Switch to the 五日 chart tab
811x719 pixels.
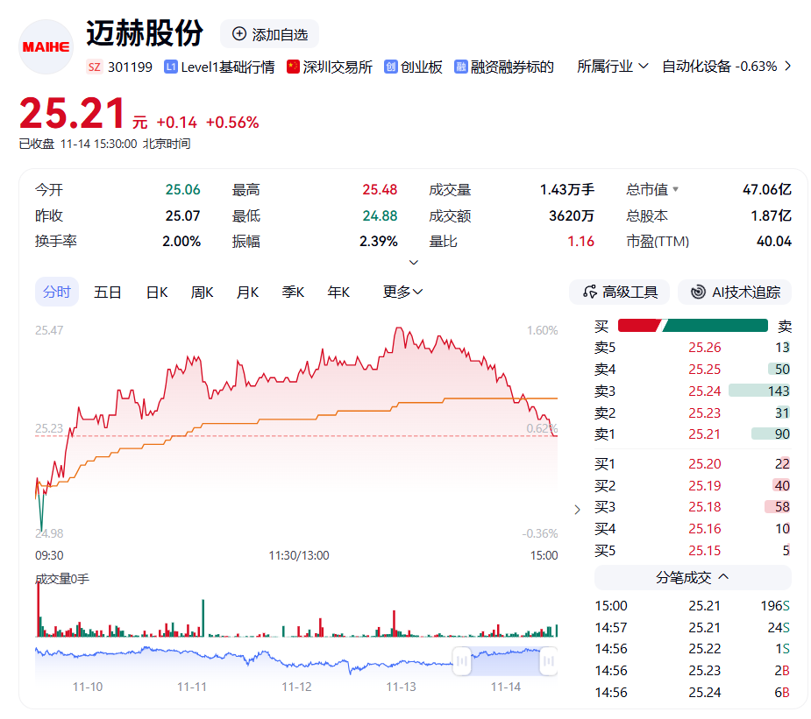pos(108,292)
